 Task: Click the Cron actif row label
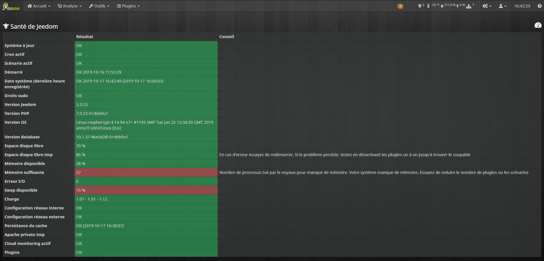coord(15,54)
